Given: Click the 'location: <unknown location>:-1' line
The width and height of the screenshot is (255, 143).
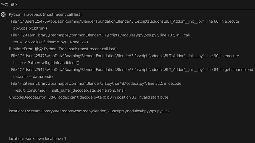Looking at the screenshot, I should [x=38, y=139].
